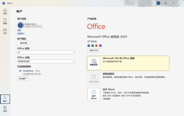Viewport: 184px width, 116px height.
Task: Open 选项 (Options) from the sidebar
Action: pyautogui.click(x=5, y=109)
